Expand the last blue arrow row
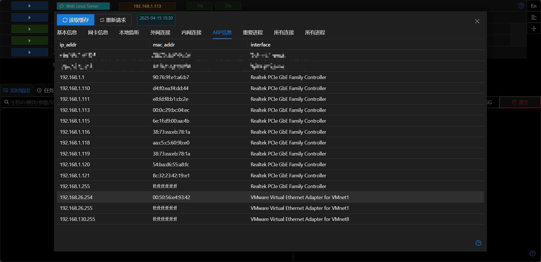Image resolution: width=541 pixels, height=262 pixels. coord(30,52)
